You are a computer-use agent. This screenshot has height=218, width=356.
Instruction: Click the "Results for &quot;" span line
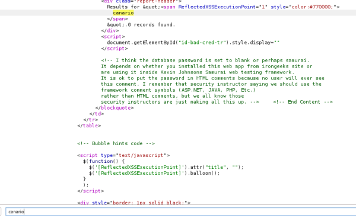pyautogui.click(x=223, y=7)
